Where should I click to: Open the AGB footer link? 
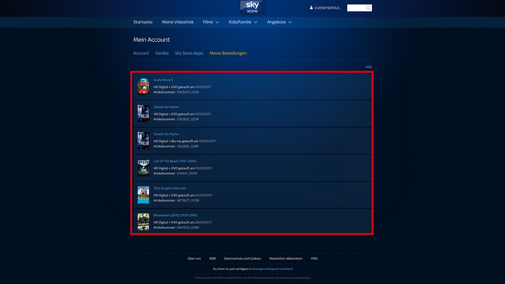(212, 258)
